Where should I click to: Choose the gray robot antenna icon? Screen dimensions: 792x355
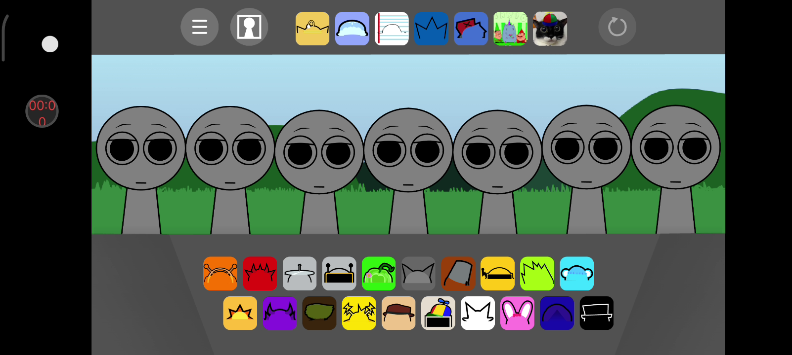tap(339, 274)
